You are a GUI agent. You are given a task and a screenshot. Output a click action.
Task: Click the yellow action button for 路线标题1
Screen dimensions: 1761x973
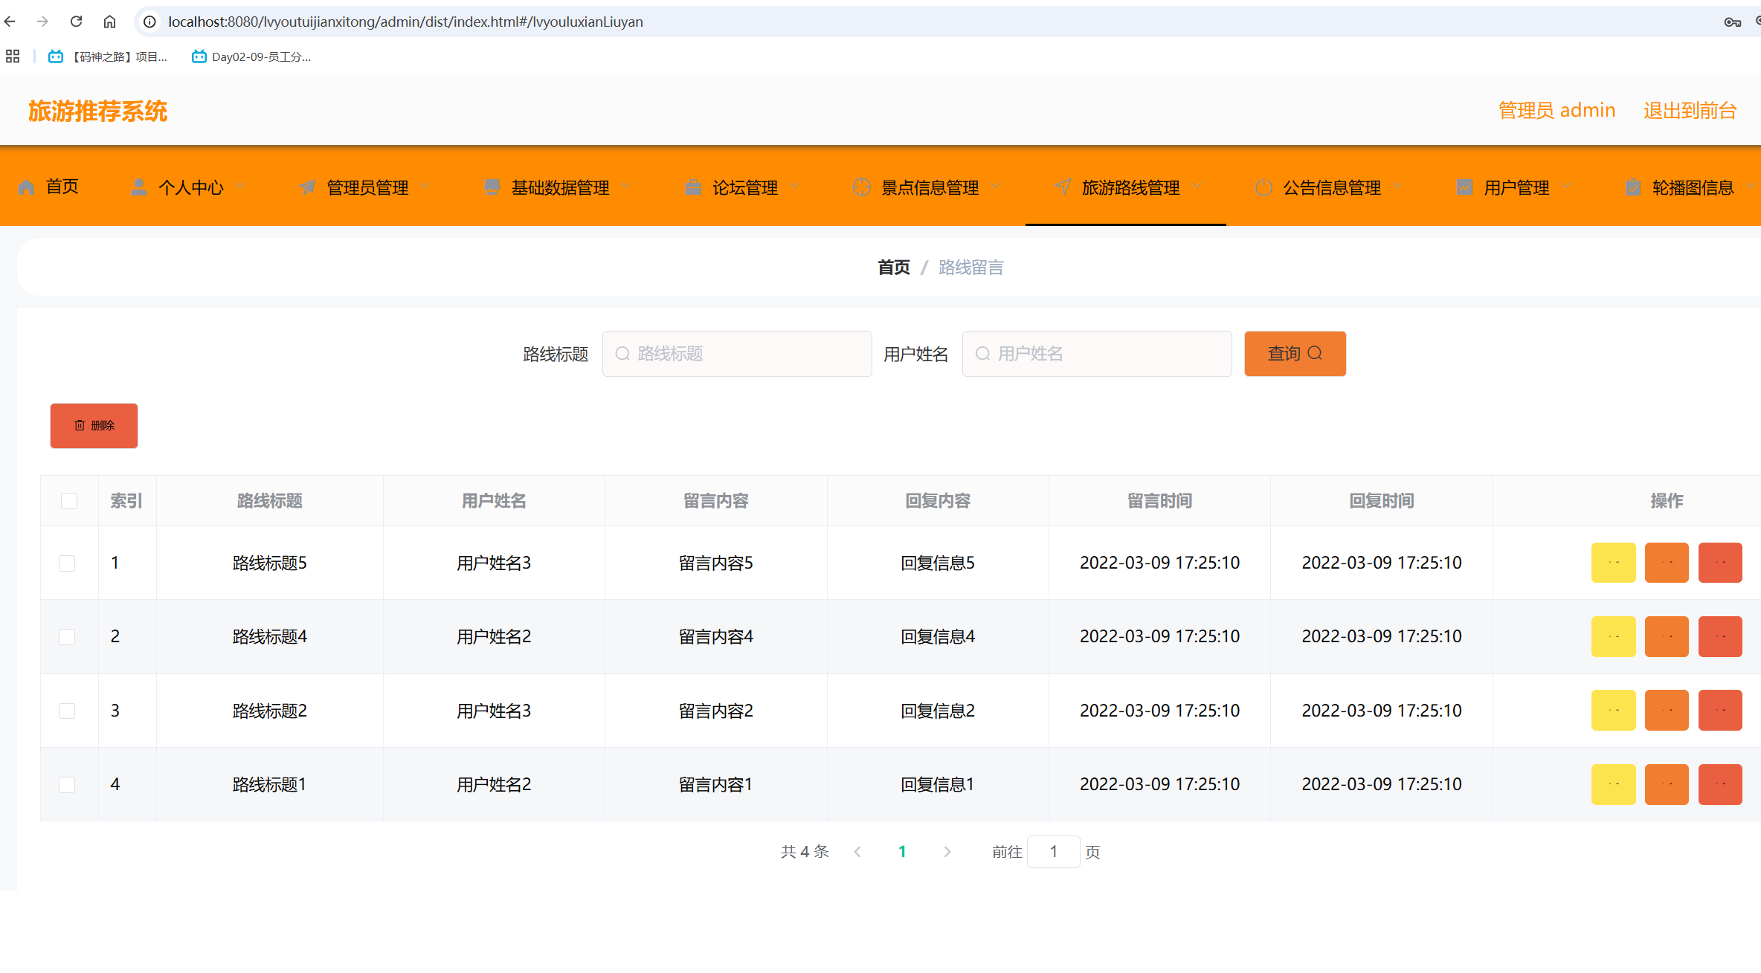point(1613,784)
